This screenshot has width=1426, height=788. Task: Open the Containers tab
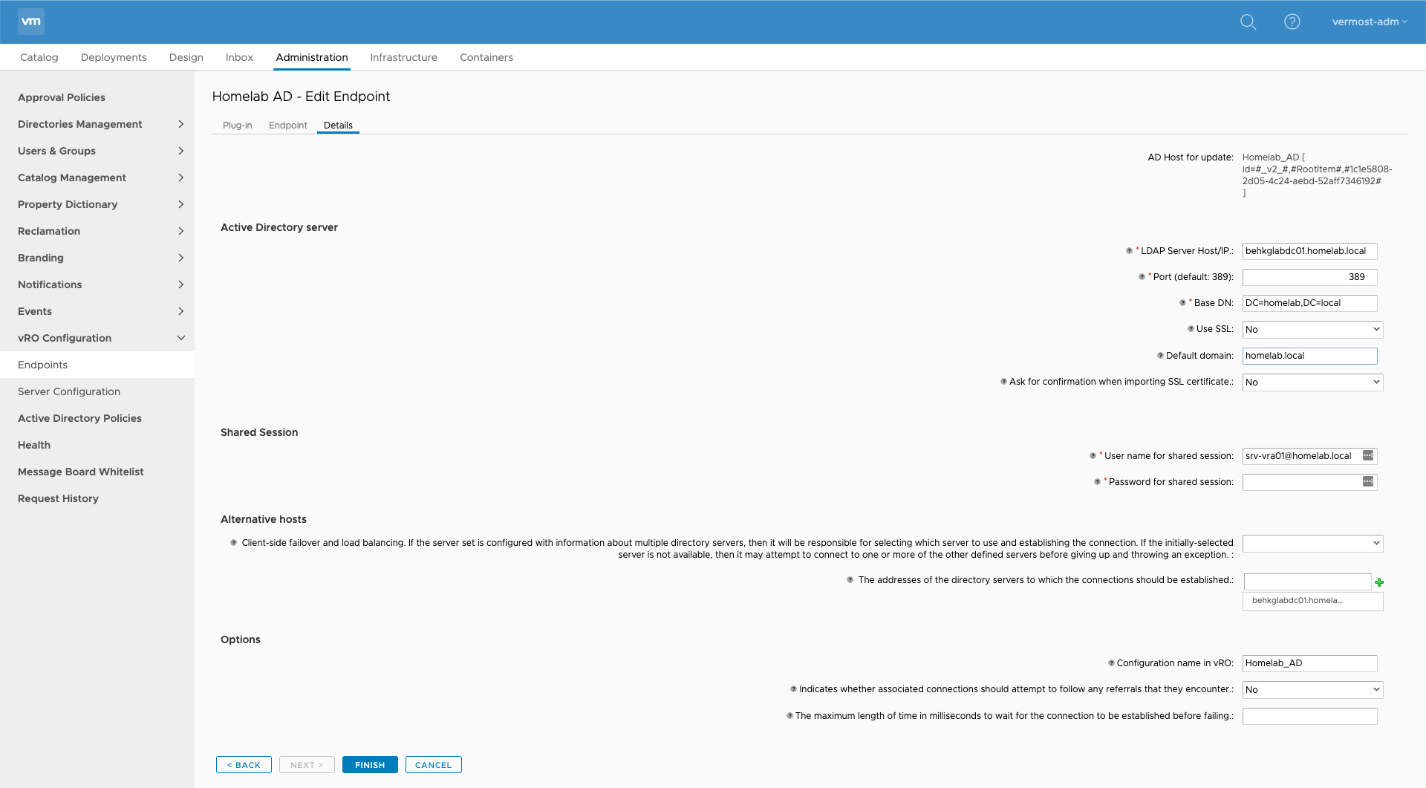486,57
